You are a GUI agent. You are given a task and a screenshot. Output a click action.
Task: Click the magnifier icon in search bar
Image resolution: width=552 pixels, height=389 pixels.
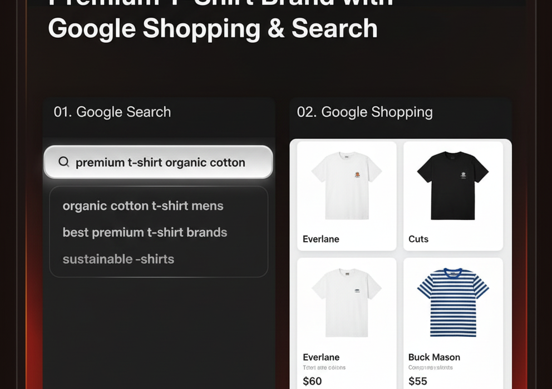coord(64,162)
